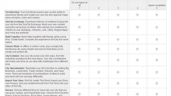Rate City Specialization as 1

79,72
